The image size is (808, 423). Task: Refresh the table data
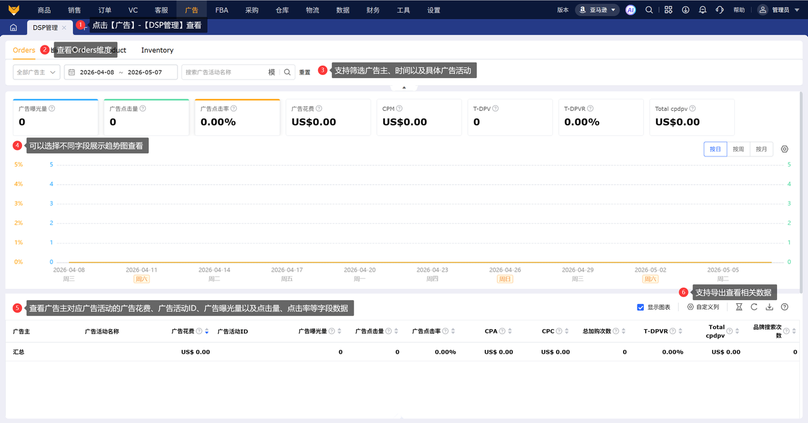[x=754, y=307]
